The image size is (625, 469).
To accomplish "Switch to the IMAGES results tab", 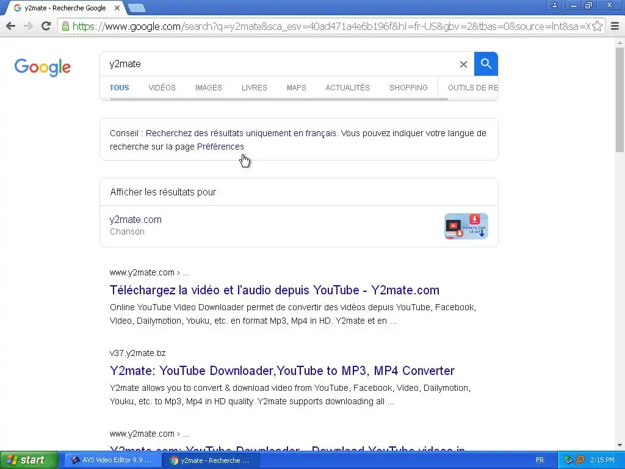I will click(x=209, y=88).
